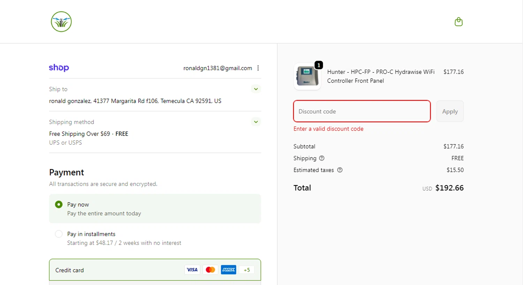Click the Payment heading

[x=67, y=172]
